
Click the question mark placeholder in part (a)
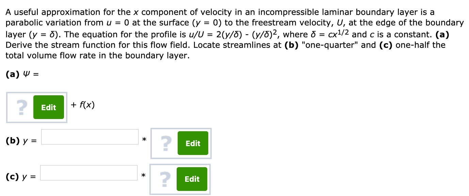[x=21, y=107]
